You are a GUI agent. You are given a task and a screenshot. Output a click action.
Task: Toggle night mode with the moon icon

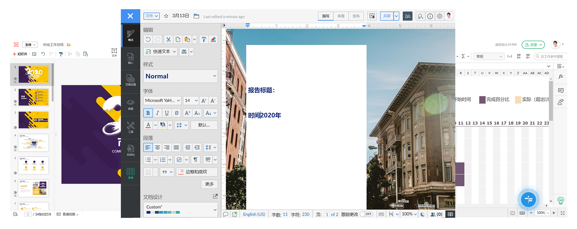pos(423,214)
